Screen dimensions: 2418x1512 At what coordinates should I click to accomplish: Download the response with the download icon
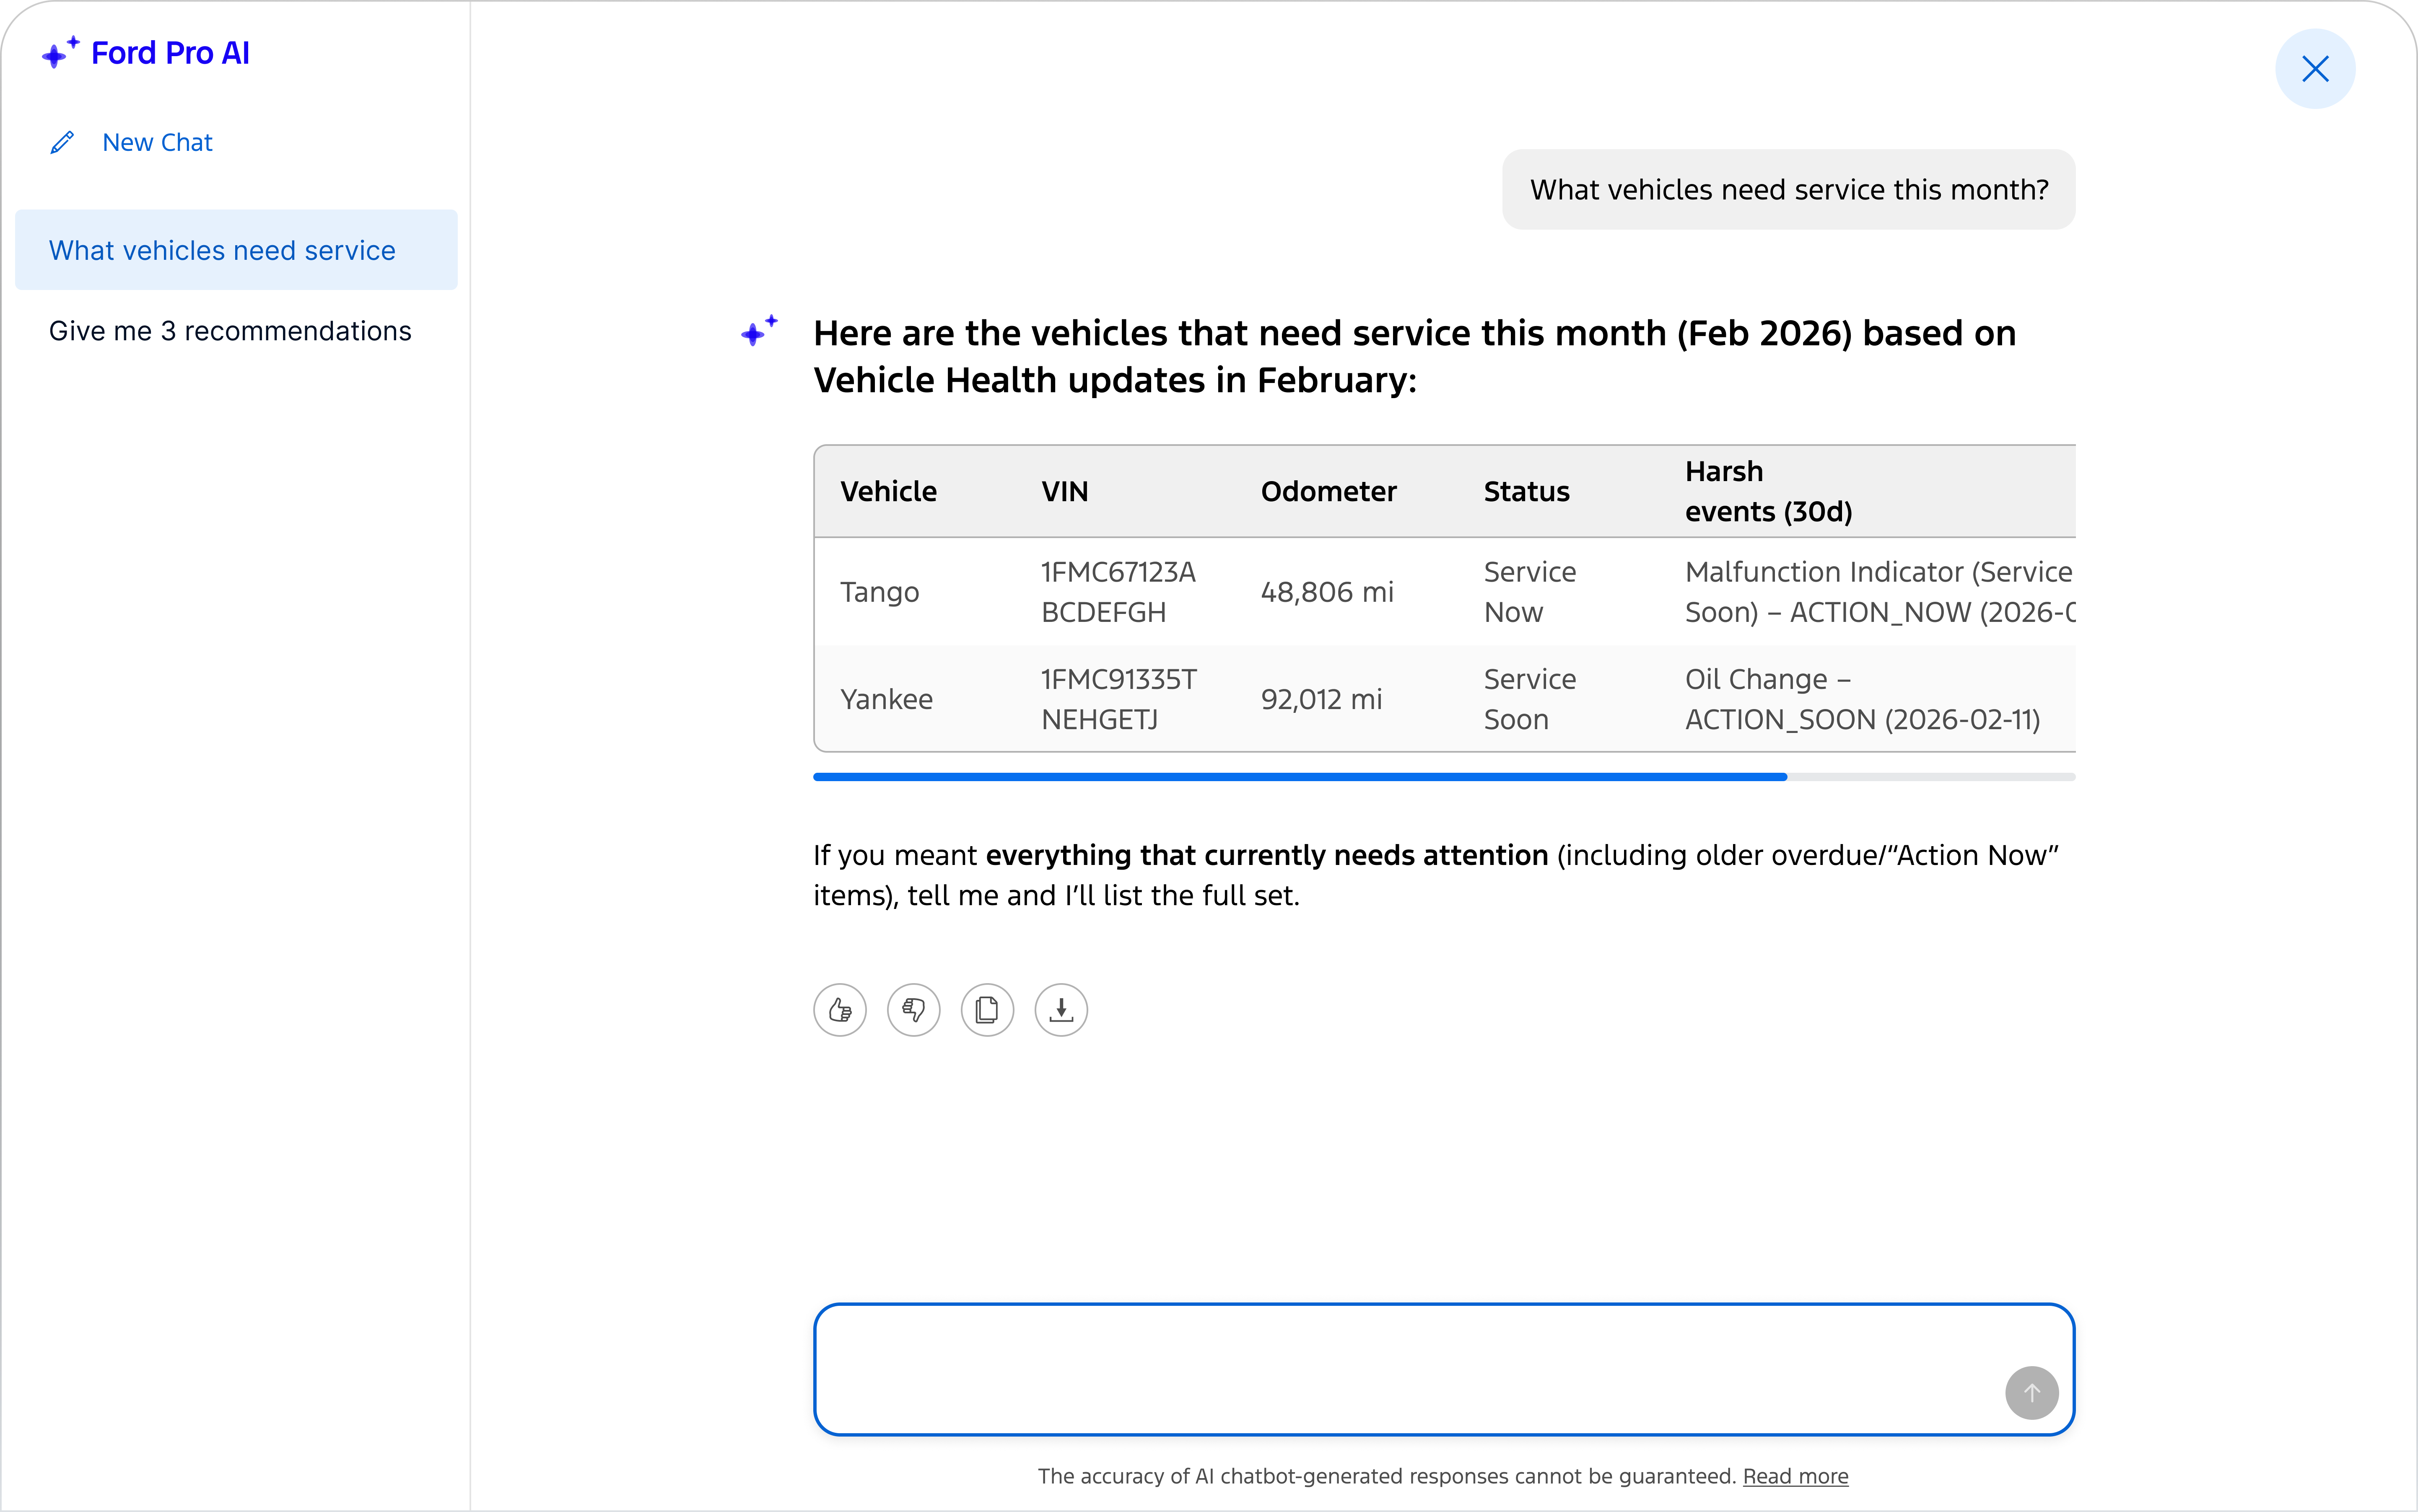click(1061, 1010)
